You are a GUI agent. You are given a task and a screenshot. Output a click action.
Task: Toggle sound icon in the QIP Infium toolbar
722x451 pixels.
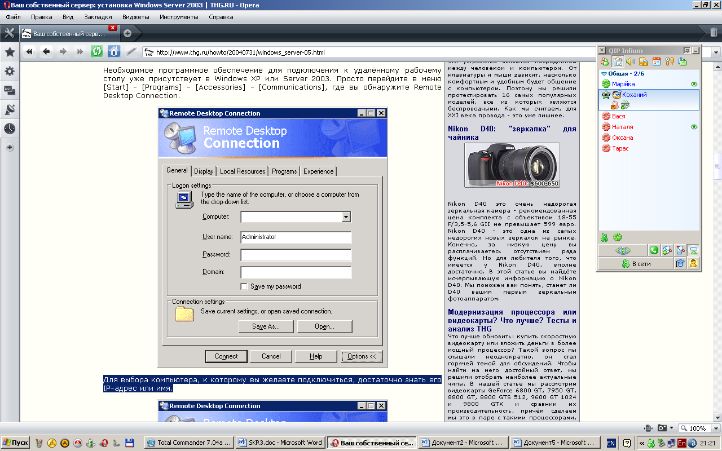[x=631, y=61]
